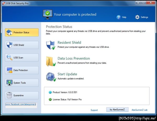
Task: Click the USB Disk Security title bar icon
Action: pyautogui.click(x=4, y=3)
